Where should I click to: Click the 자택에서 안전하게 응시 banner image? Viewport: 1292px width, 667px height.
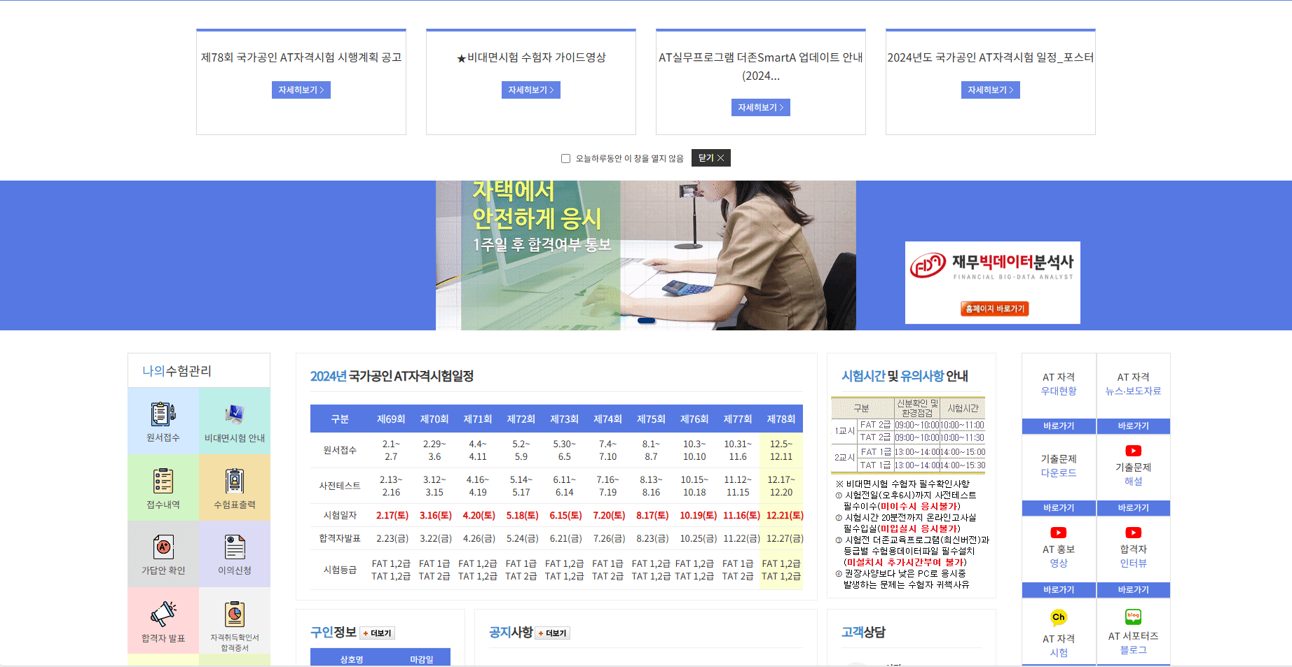646,255
